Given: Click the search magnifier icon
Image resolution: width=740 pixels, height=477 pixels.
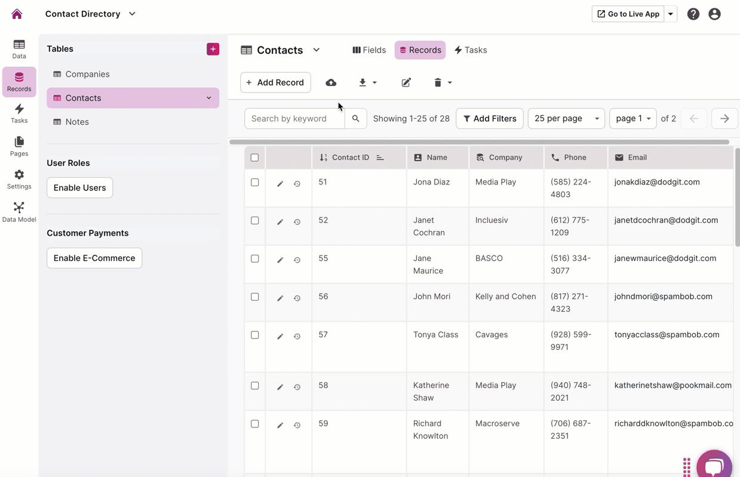Looking at the screenshot, I should pyautogui.click(x=356, y=118).
